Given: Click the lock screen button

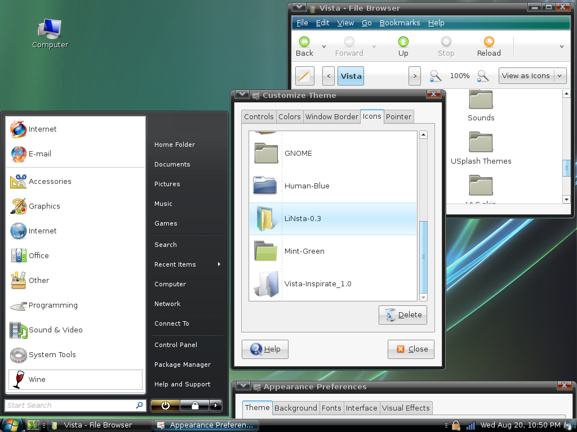Looking at the screenshot, I should tap(194, 405).
